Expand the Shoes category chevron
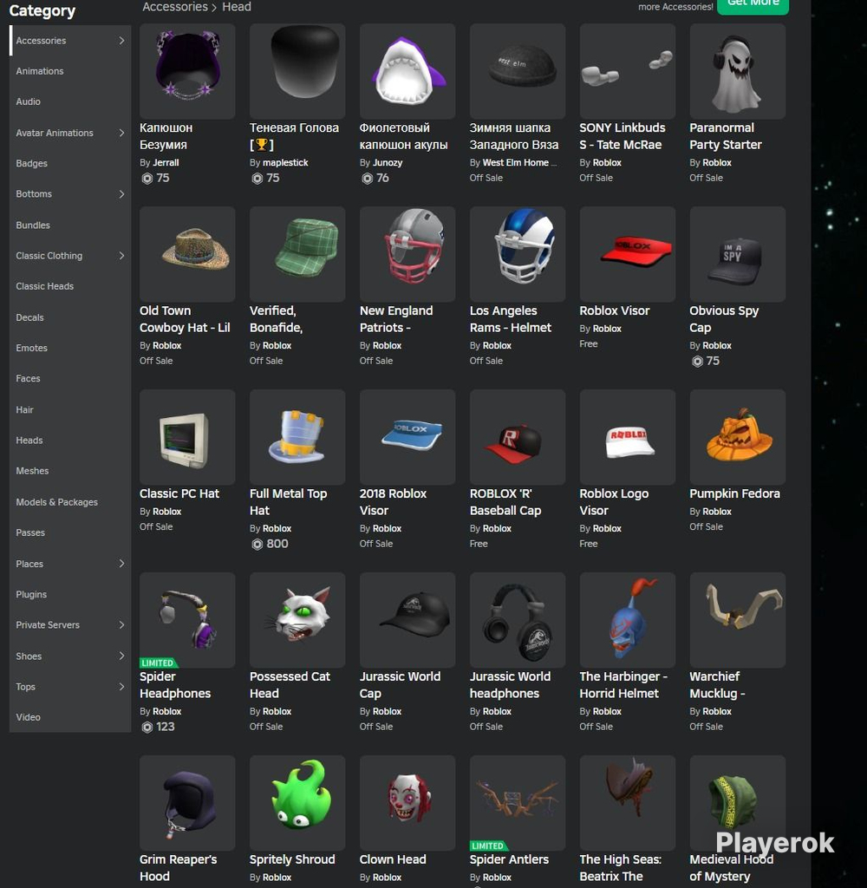The width and height of the screenshot is (867, 888). (x=121, y=656)
